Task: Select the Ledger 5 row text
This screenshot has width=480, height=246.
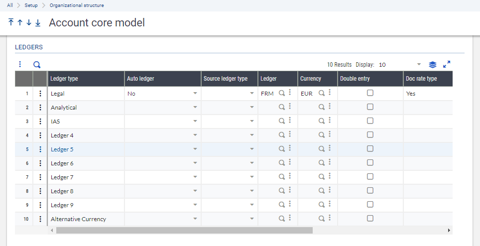Action: pyautogui.click(x=62, y=149)
